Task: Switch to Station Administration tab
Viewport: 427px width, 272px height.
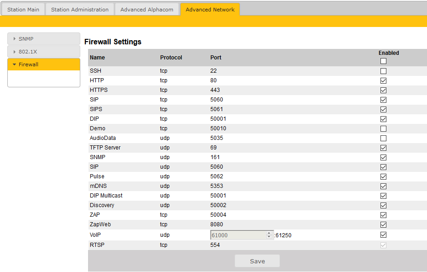Action: pos(80,9)
